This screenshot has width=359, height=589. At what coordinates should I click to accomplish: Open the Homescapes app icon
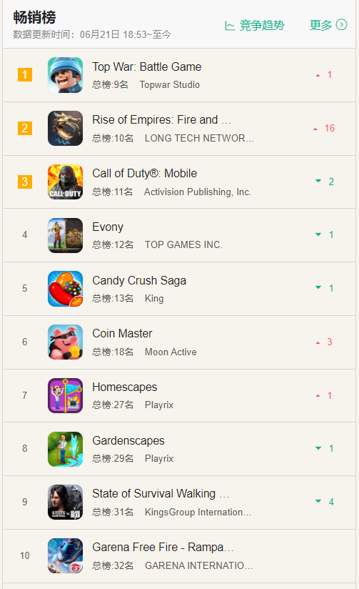tap(65, 395)
